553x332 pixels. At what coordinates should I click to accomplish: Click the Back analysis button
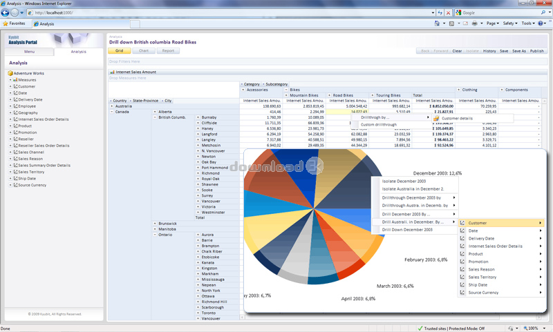(x=425, y=51)
